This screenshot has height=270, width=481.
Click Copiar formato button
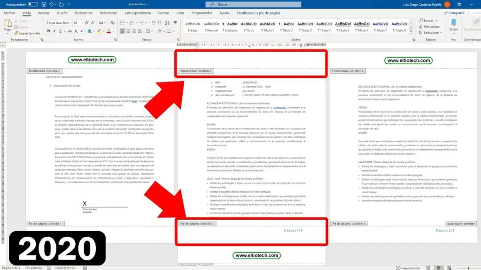pos(27,33)
